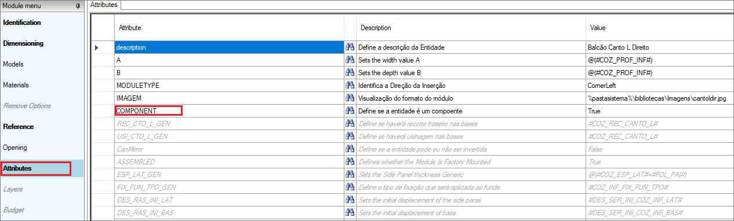
Task: Open lookup icon for MODULETYPE row
Action: [x=350, y=85]
